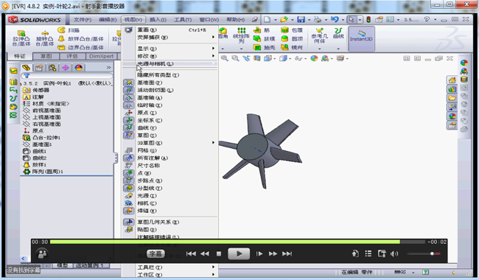Select the Mirror (镜向) tool
This screenshot has height=280, width=479.
pyautogui.click(x=292, y=47)
